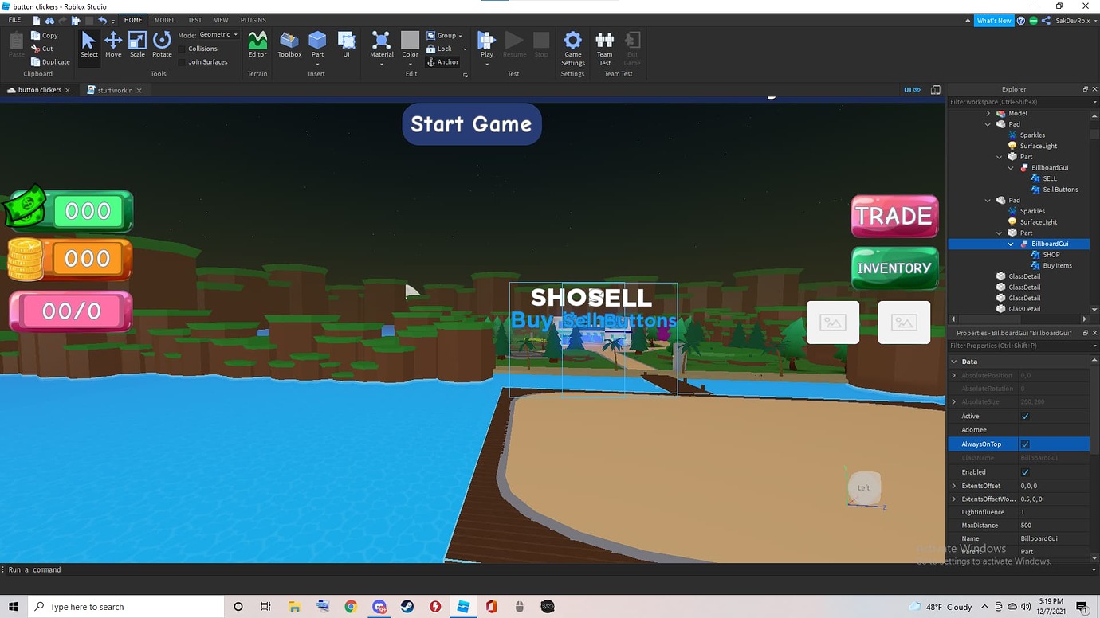The image size is (1100, 618).
Task: Switch to the MODEL ribbon tab
Action: tap(165, 20)
